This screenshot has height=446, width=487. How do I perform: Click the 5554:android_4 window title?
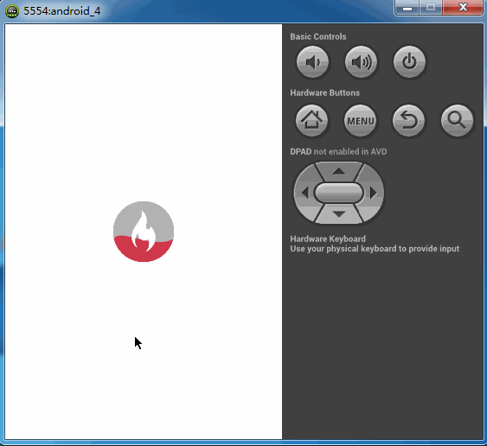[x=61, y=11]
